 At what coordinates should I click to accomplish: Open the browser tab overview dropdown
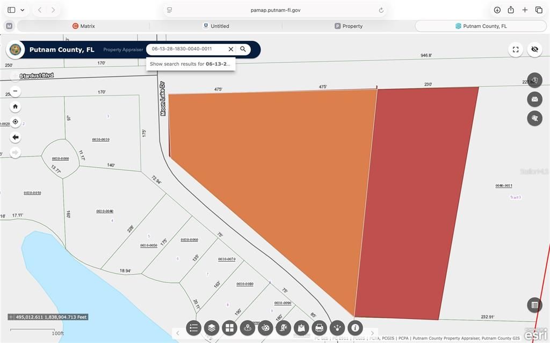coord(22,9)
